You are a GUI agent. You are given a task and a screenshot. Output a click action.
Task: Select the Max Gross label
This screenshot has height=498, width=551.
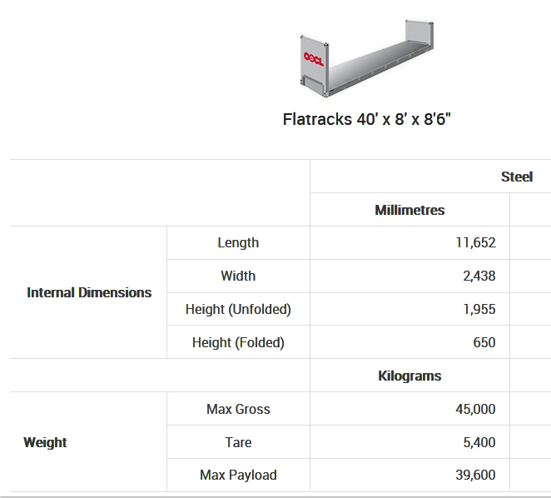(238, 409)
